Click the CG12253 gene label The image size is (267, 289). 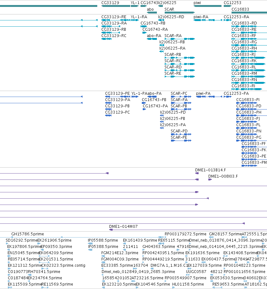tap(232, 3)
